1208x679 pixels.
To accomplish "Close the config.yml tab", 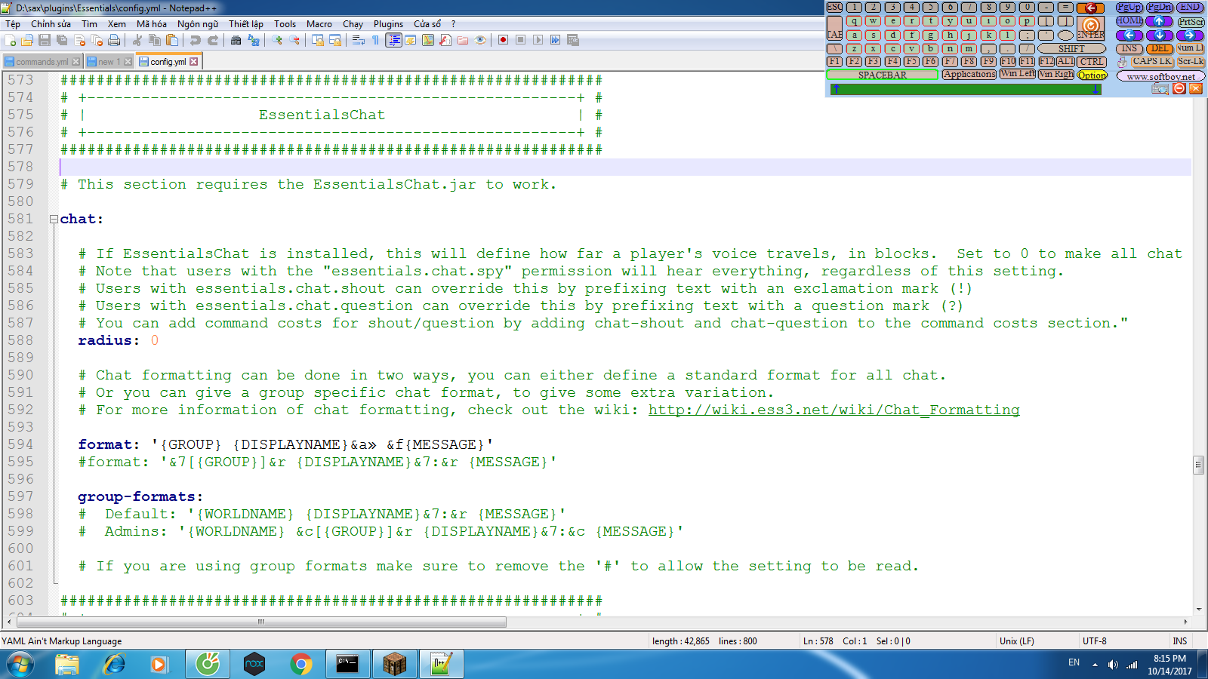I will (194, 62).
